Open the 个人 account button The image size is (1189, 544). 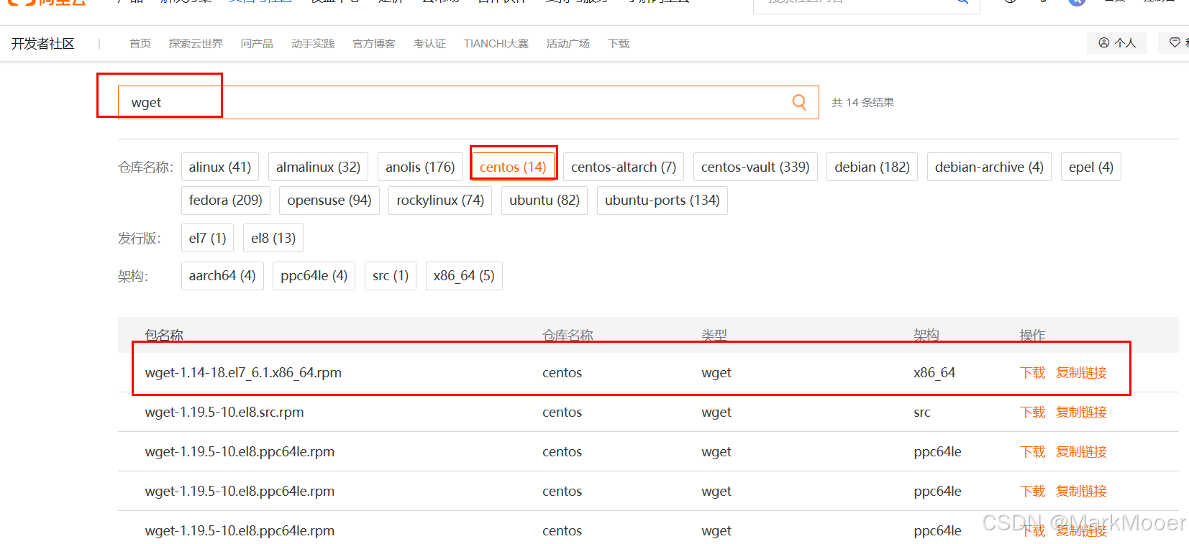point(1117,43)
